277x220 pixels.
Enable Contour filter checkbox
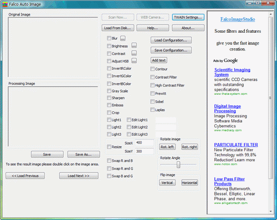coord(152,69)
